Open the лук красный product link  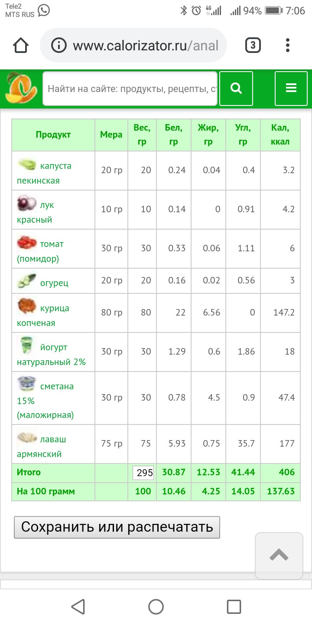point(36,212)
